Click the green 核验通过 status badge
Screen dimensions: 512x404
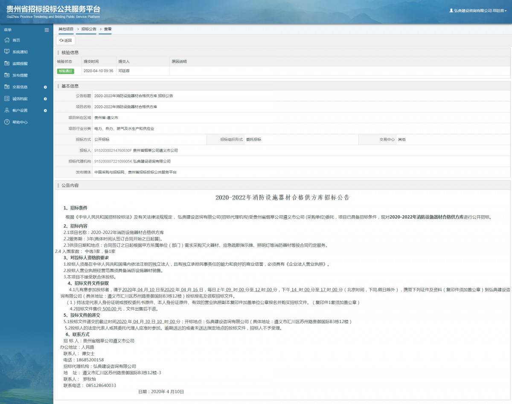[x=66, y=71]
